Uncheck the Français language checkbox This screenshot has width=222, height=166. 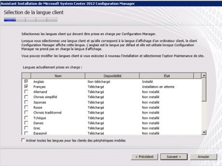pyautogui.click(x=26, y=86)
